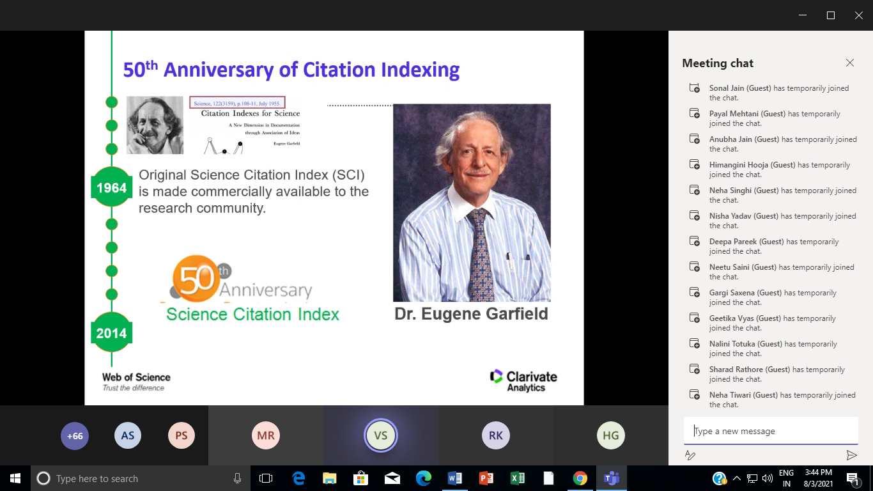Open Microsoft Teams from the taskbar
The image size is (873, 491).
click(612, 478)
